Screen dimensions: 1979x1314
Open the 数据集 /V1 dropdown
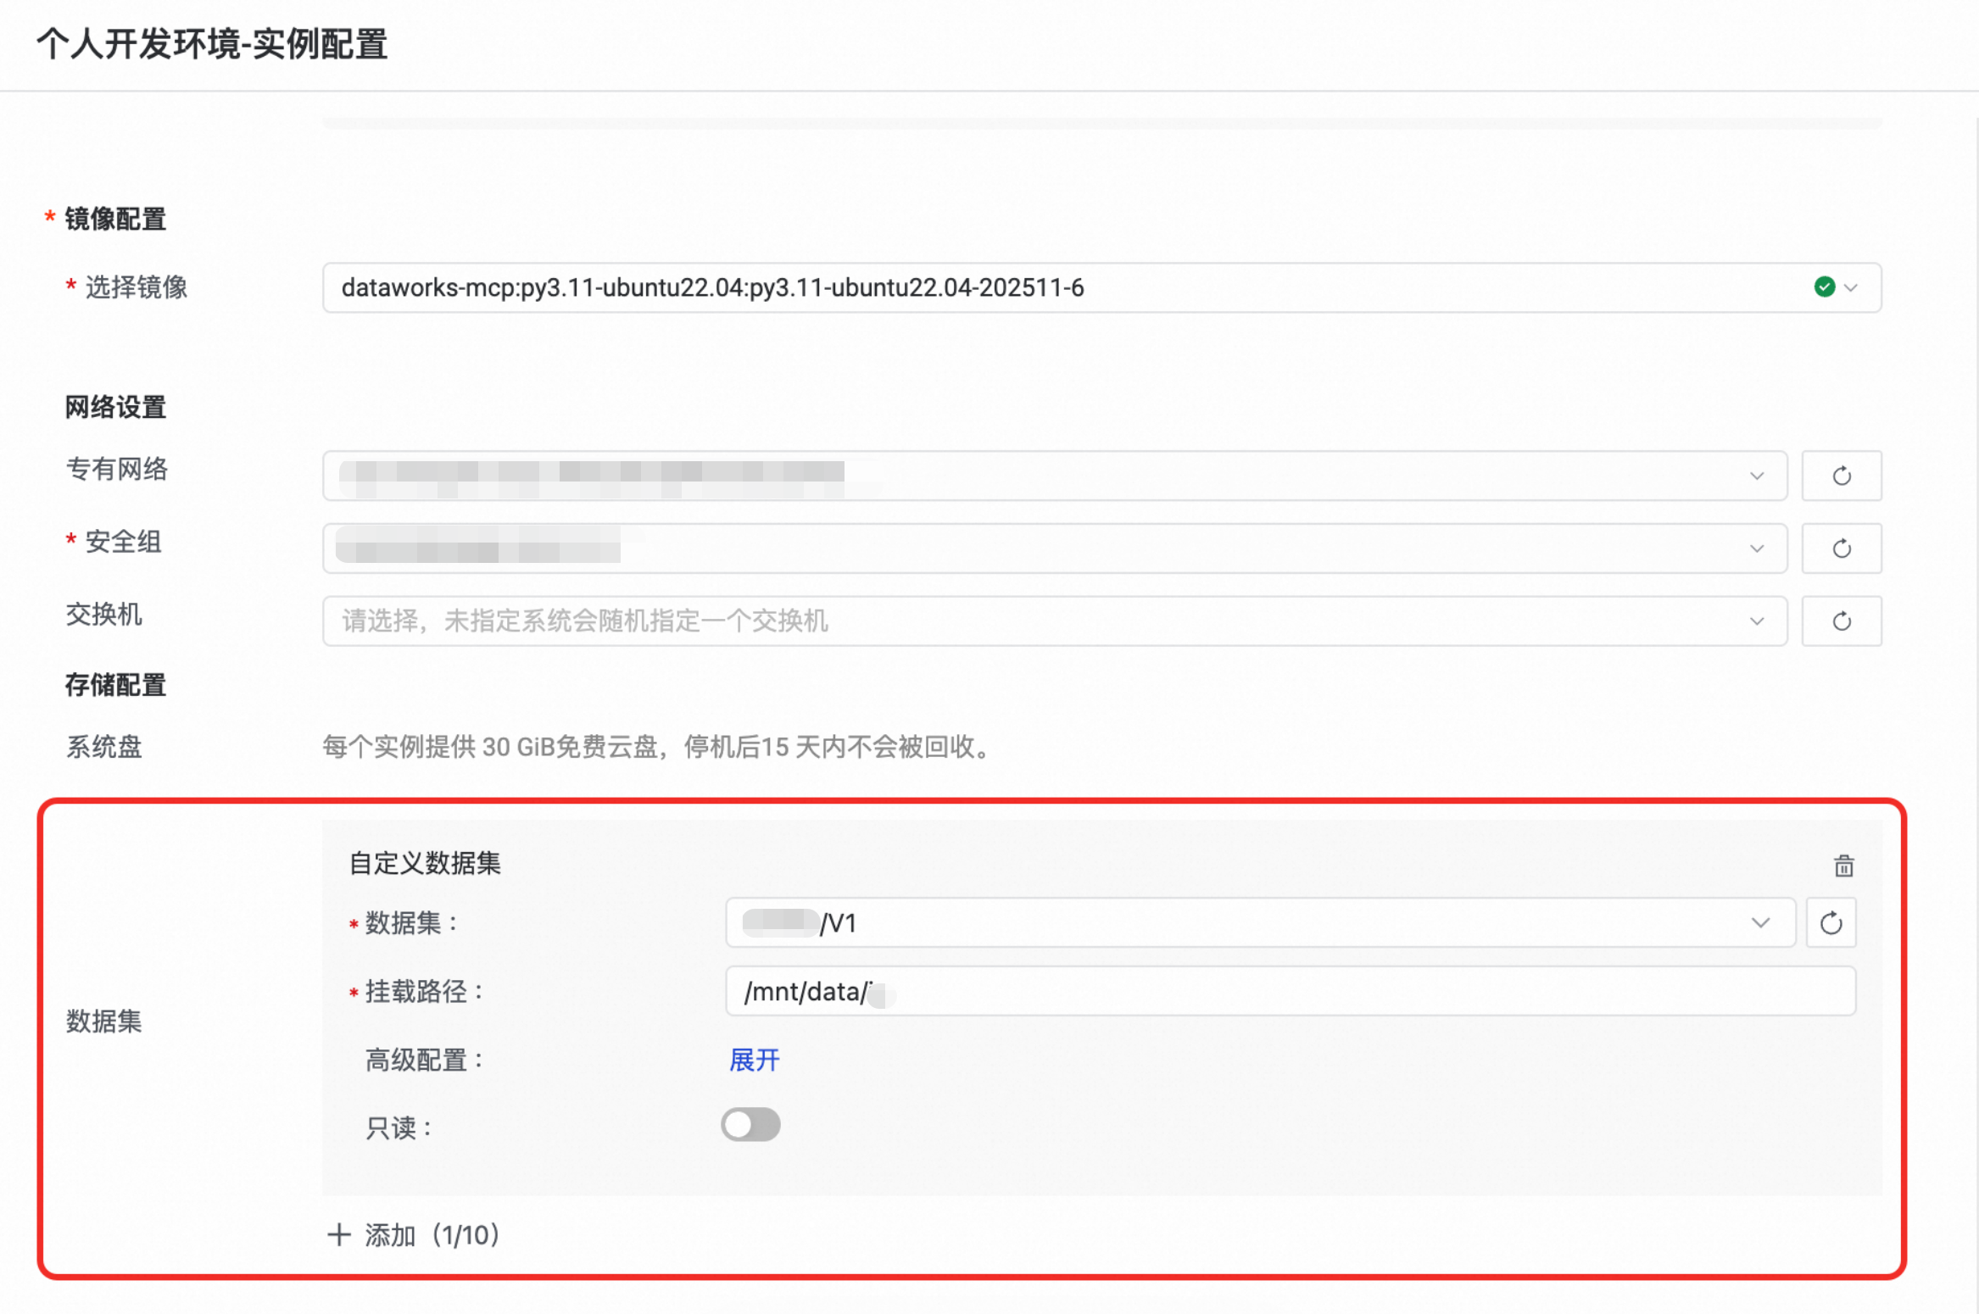click(x=1259, y=922)
